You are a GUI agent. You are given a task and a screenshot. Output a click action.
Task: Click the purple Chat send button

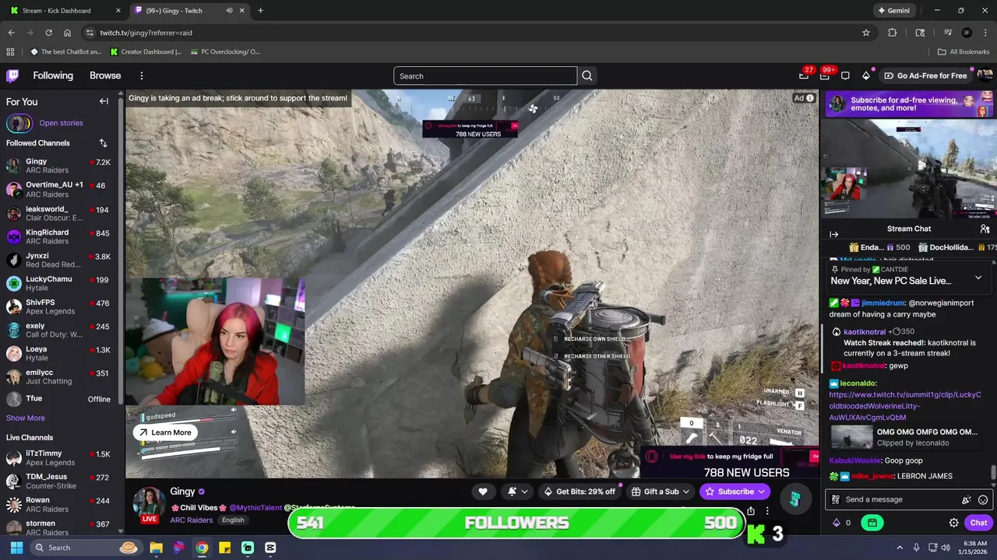tap(978, 523)
